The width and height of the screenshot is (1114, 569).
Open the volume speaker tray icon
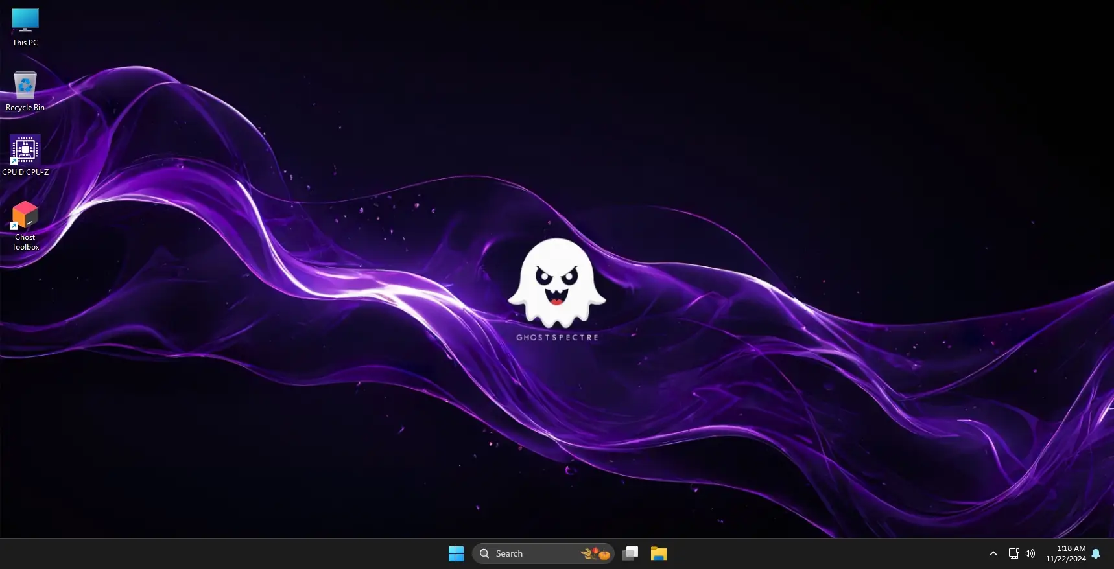click(x=1030, y=553)
